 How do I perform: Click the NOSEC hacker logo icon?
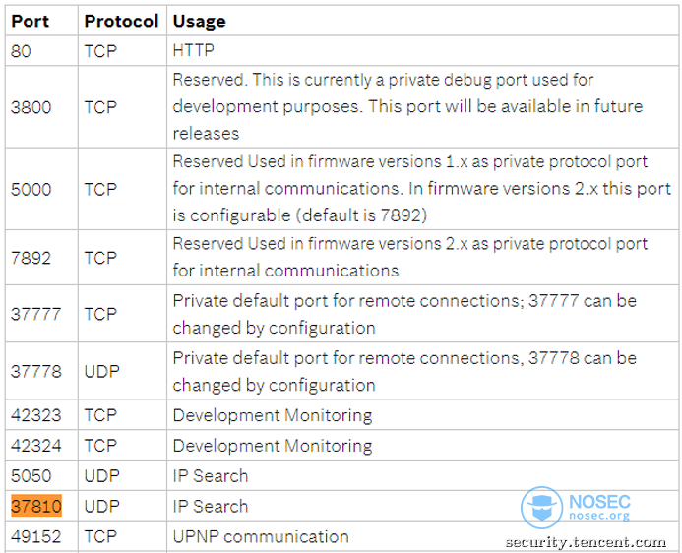(541, 508)
